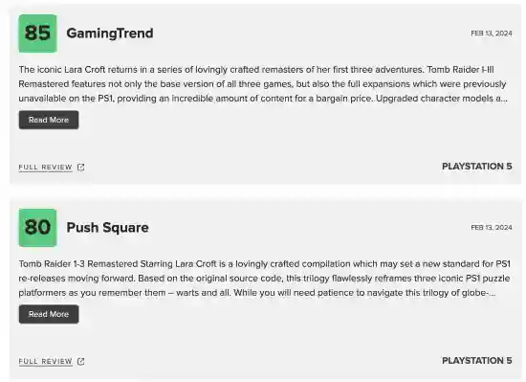526x382 pixels.
Task: Expand GamingTrend review with Read More
Action: [49, 120]
